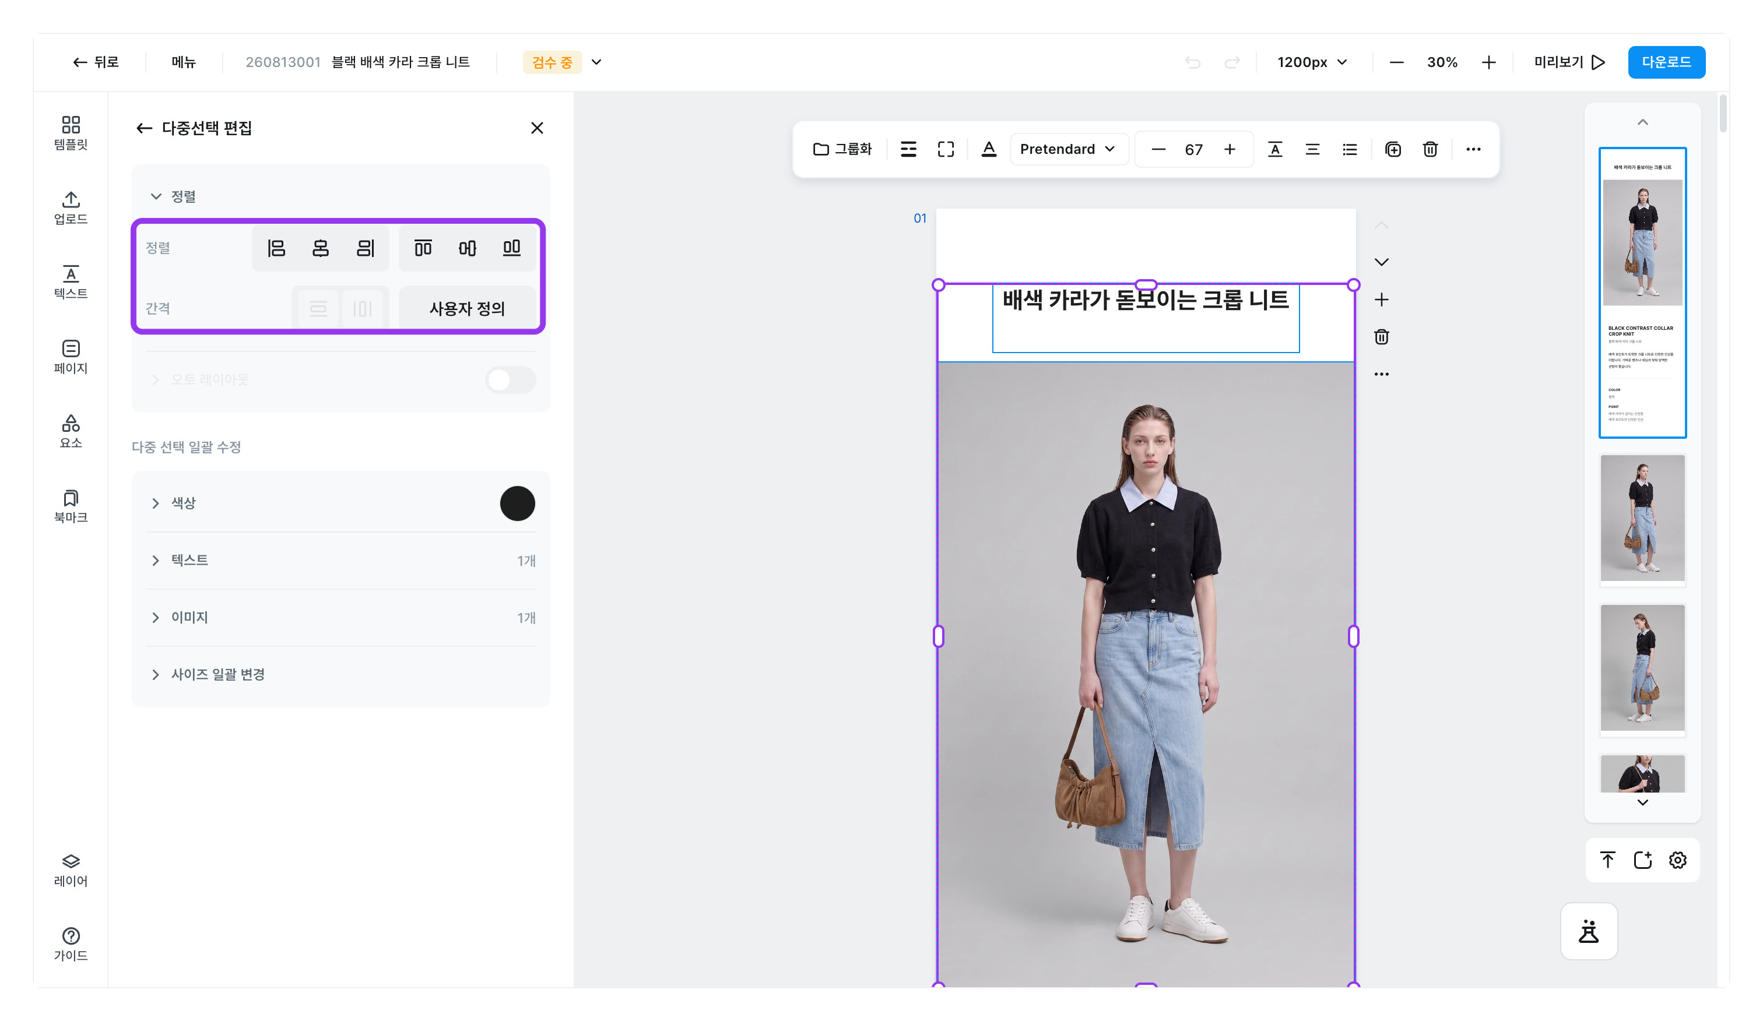Screen dimensions: 1763x1021
Task: Align selected objects to the right edge
Action: (x=365, y=248)
